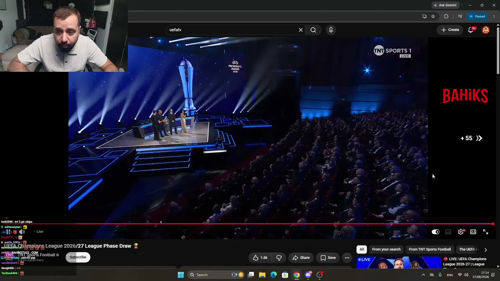Show more filter chips with the right arrow
The image size is (500, 281).
pyautogui.click(x=486, y=250)
